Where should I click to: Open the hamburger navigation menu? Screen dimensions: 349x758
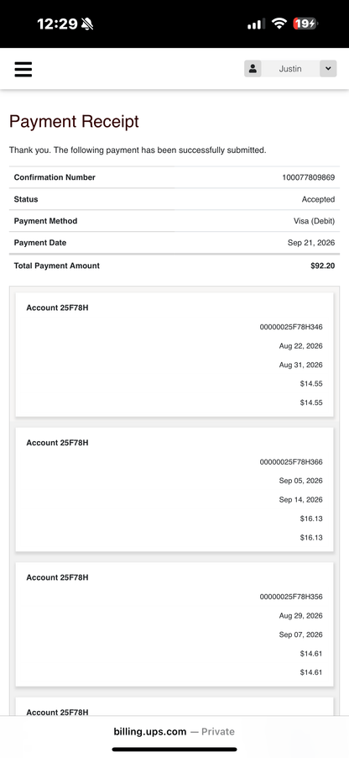pyautogui.click(x=23, y=69)
